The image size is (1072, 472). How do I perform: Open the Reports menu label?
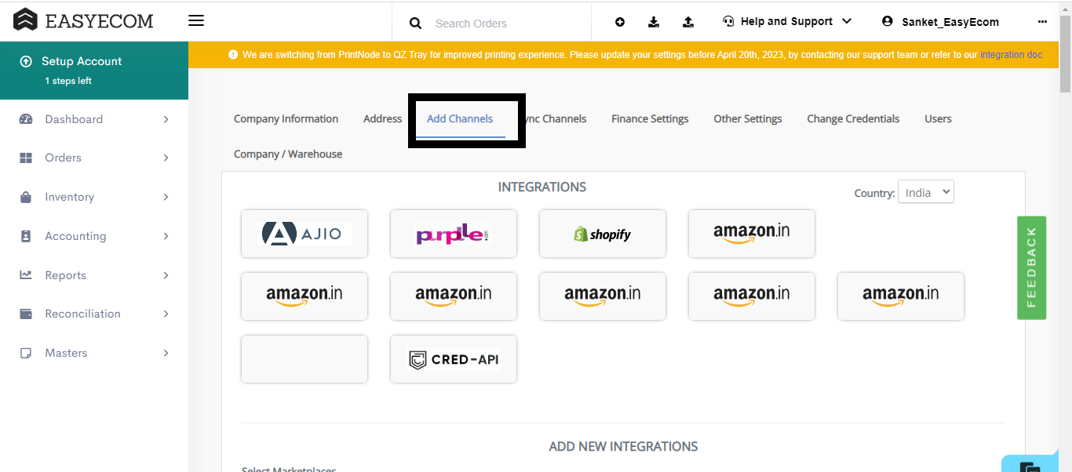click(65, 275)
